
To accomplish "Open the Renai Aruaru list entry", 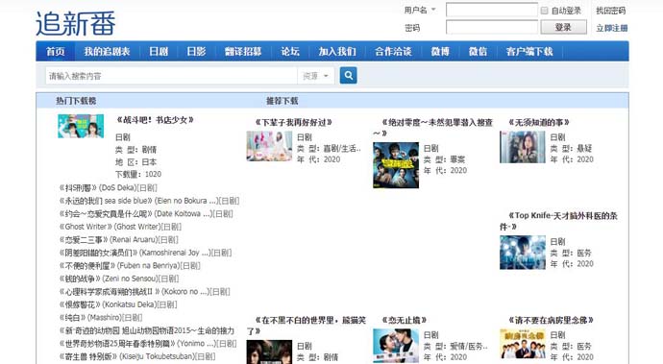I will 119,240.
